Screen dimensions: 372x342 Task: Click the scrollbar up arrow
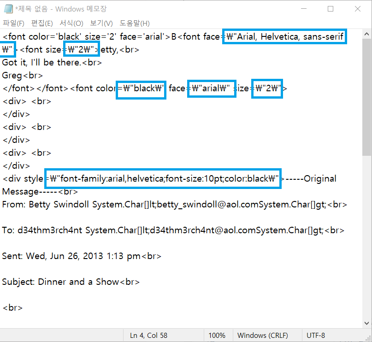[366, 34]
